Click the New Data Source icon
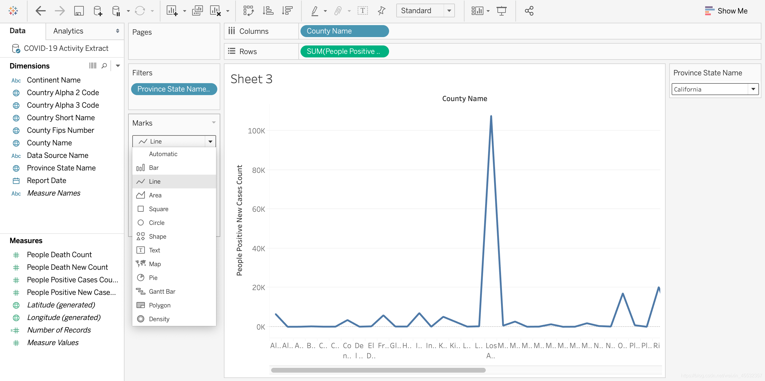The width and height of the screenshot is (765, 381). pyautogui.click(x=98, y=11)
